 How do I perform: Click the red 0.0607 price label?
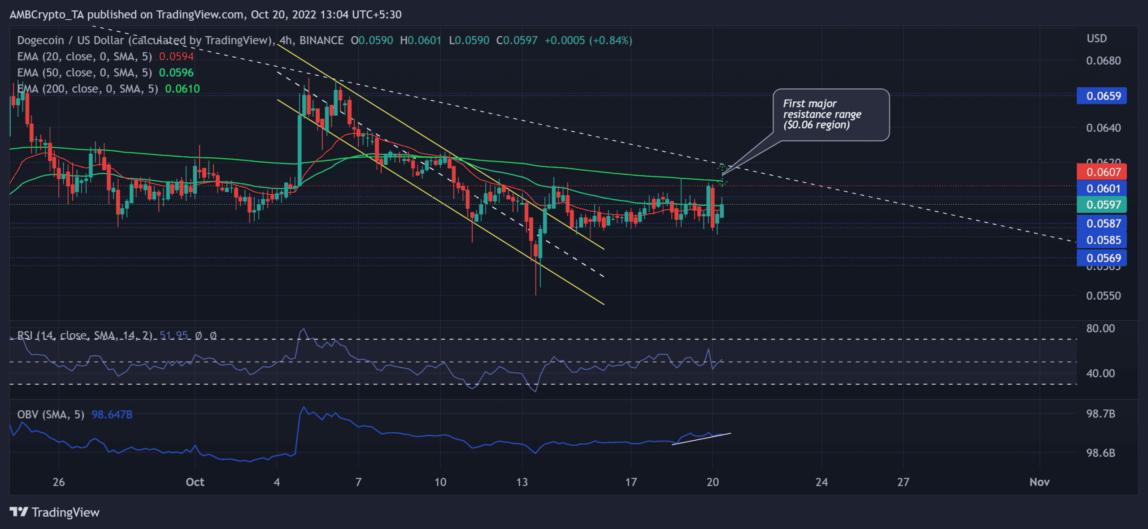tap(1101, 172)
